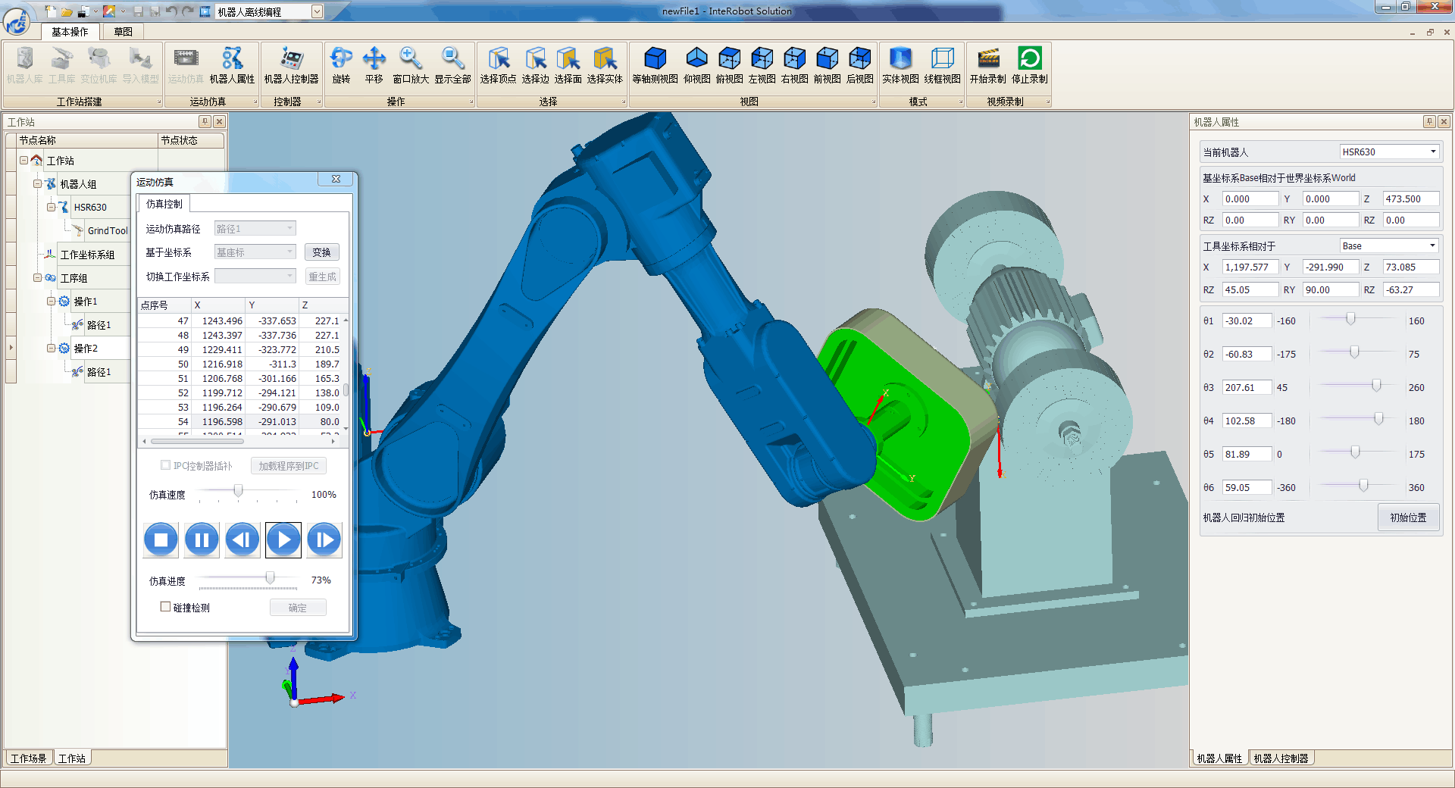Start 运动仿真 from the ribbon
The height and width of the screenshot is (788, 1455).
(x=186, y=65)
